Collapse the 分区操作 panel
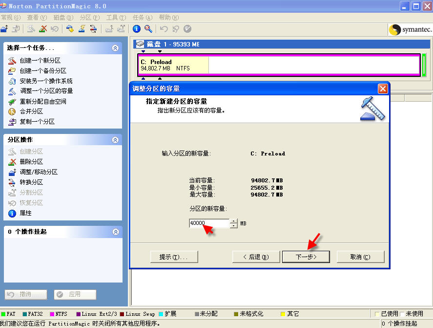433x328 pixels. pyautogui.click(x=115, y=140)
